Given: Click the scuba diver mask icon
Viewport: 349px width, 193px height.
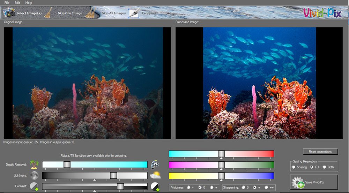Looking at the screenshot, I should tap(155, 164).
